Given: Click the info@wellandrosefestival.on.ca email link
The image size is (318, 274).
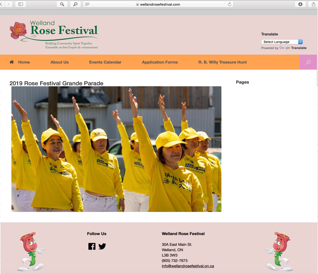Looking at the screenshot, I should coord(188,266).
